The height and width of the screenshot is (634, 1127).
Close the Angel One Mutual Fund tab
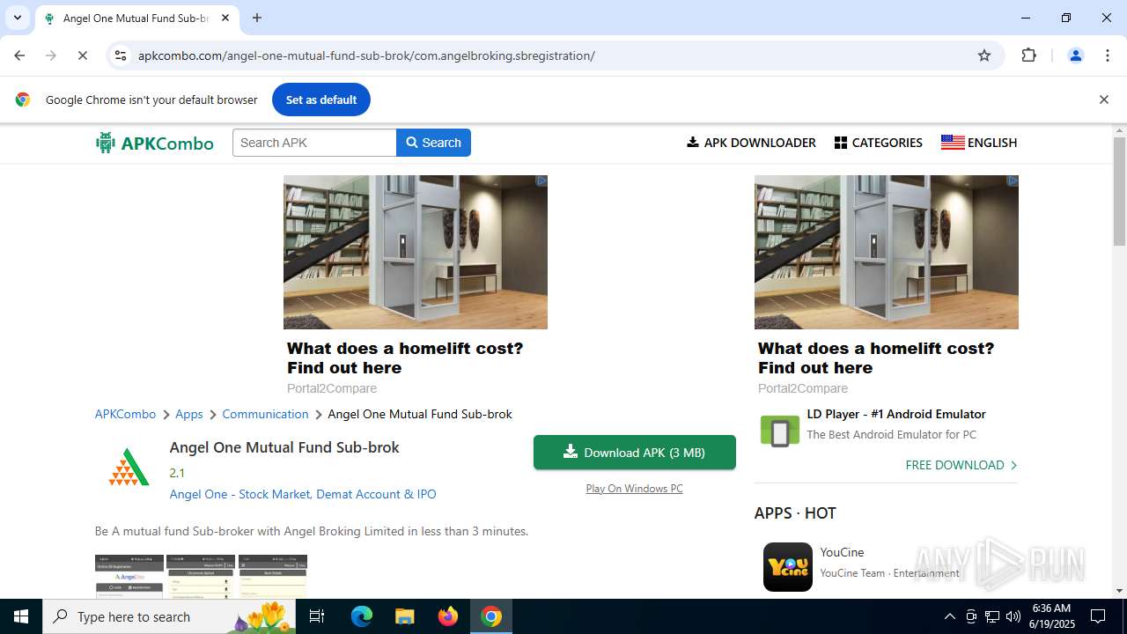click(x=225, y=18)
